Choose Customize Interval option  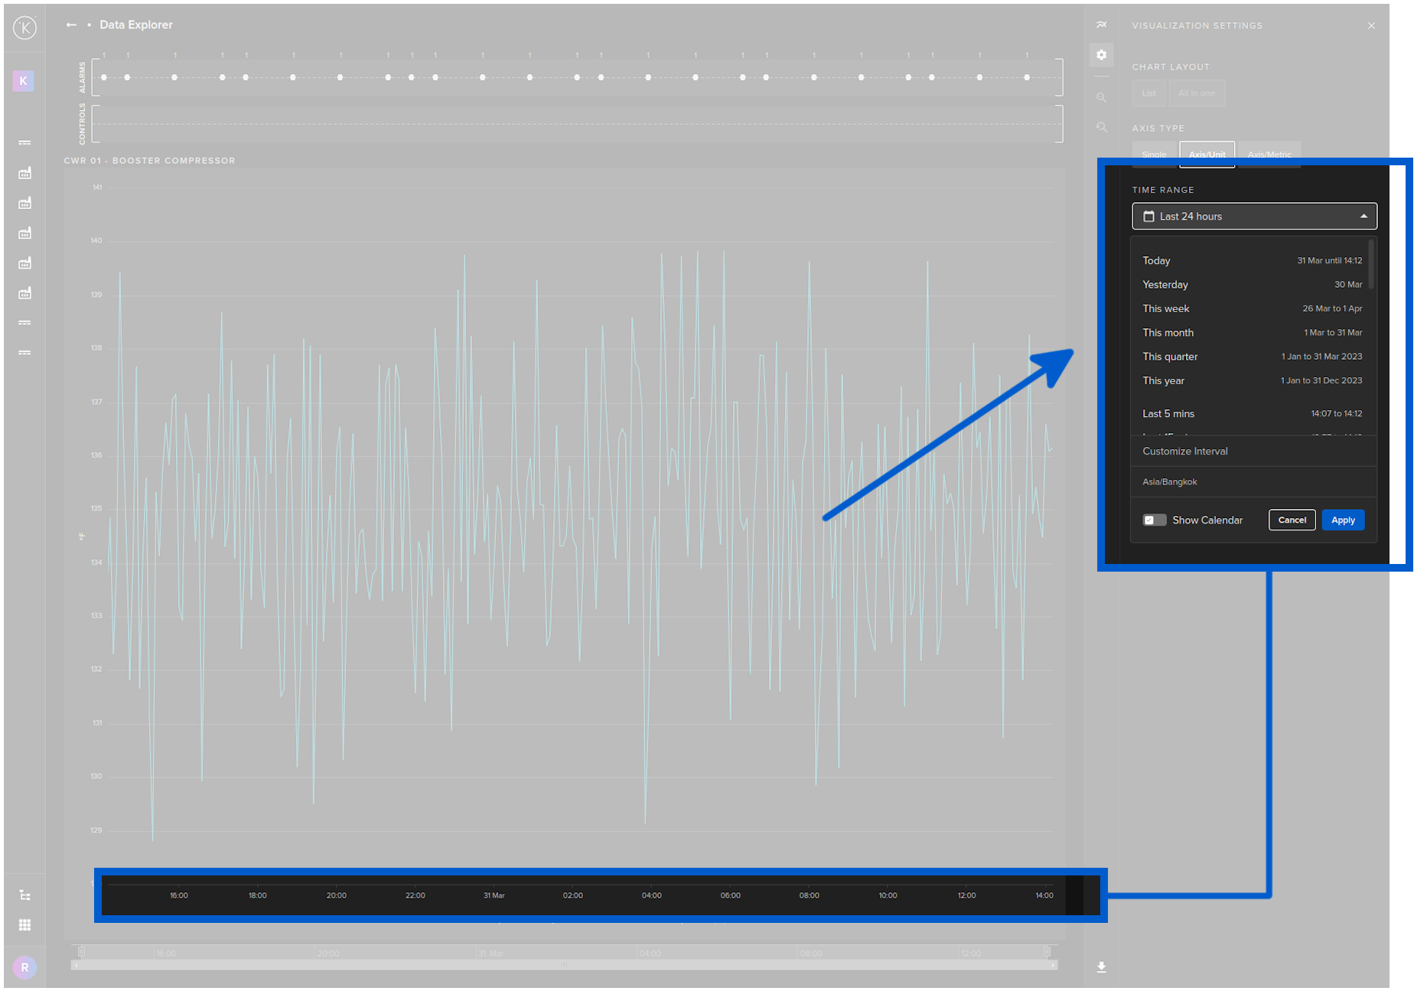(1184, 451)
